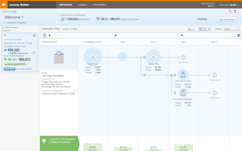Click the New Draft button
The height and width of the screenshot is (151, 242).
point(10,69)
